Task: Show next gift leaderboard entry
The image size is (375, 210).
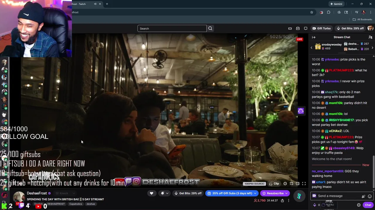Action: pyautogui.click(x=372, y=48)
